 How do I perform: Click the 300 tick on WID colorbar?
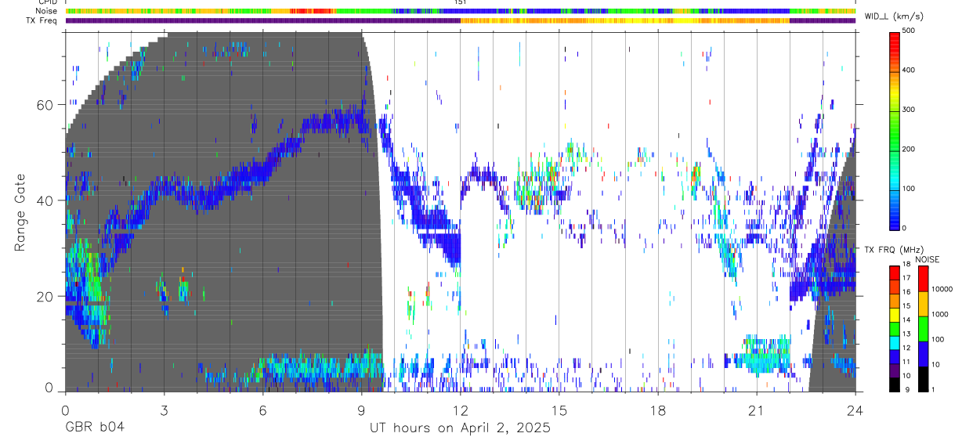coord(909,110)
